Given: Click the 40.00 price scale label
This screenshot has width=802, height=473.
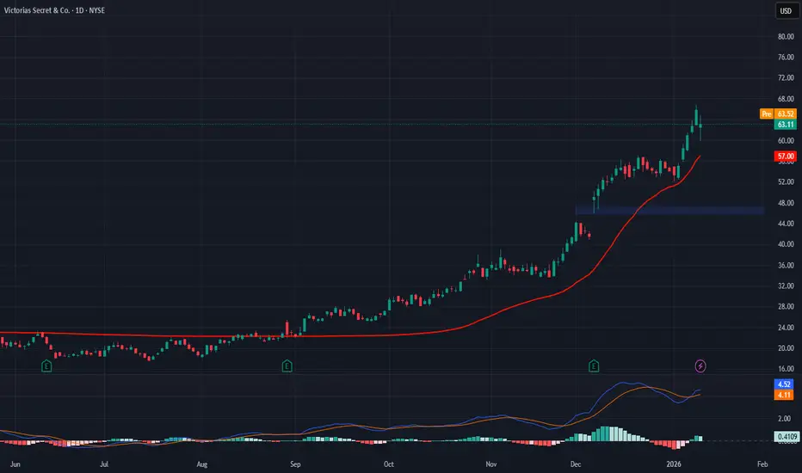Looking at the screenshot, I should point(786,244).
